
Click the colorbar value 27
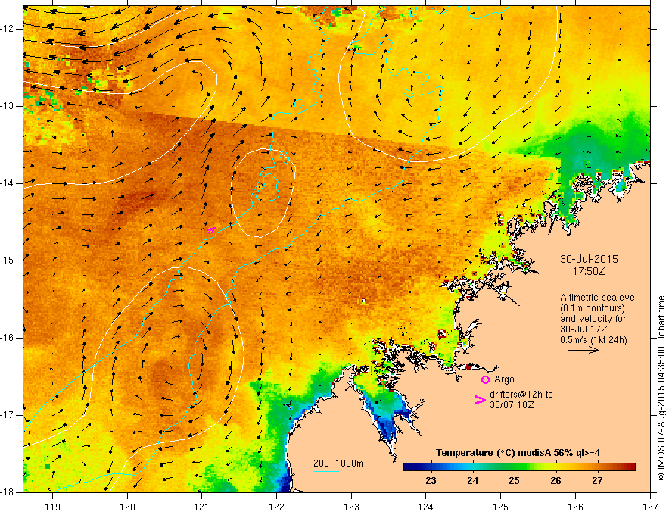[597, 481]
